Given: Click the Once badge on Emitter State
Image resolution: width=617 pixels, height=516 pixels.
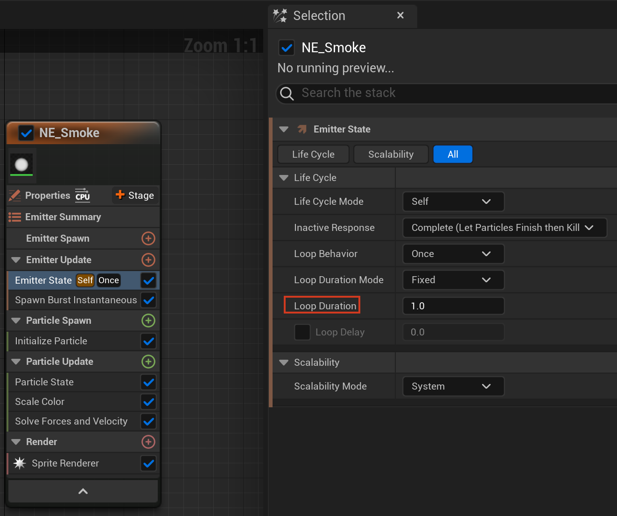Looking at the screenshot, I should [109, 280].
